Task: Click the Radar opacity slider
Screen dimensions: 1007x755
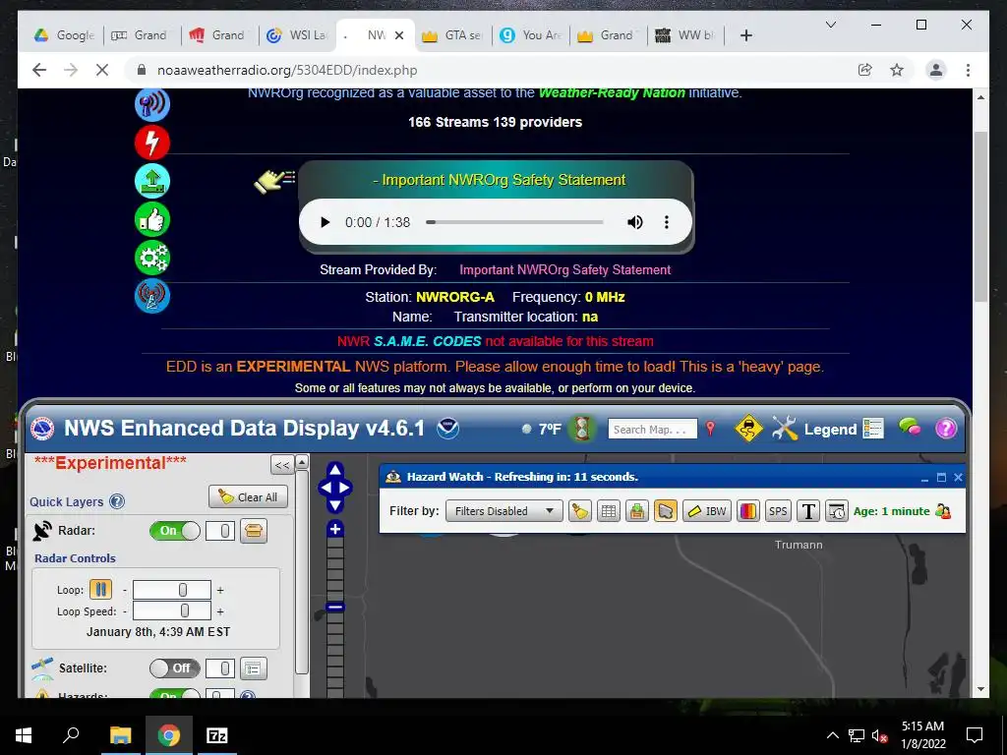Action: pos(220,531)
